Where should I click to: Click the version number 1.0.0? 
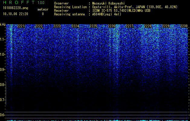pos(41,2)
